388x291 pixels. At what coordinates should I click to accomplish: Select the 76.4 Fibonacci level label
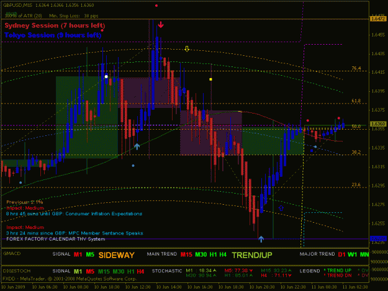click(x=356, y=68)
